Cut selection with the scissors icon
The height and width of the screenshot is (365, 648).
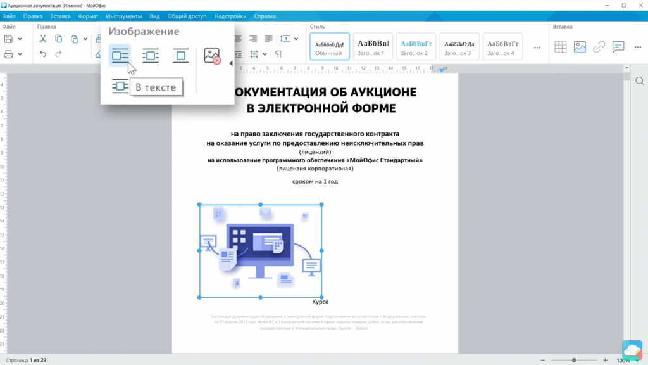click(x=43, y=39)
